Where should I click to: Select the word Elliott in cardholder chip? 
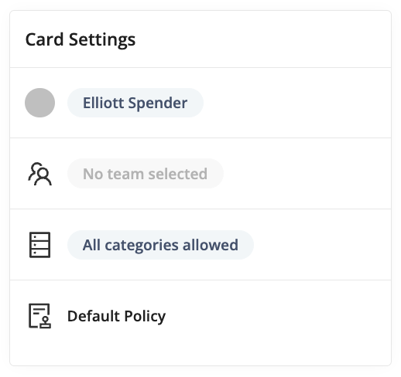click(103, 103)
